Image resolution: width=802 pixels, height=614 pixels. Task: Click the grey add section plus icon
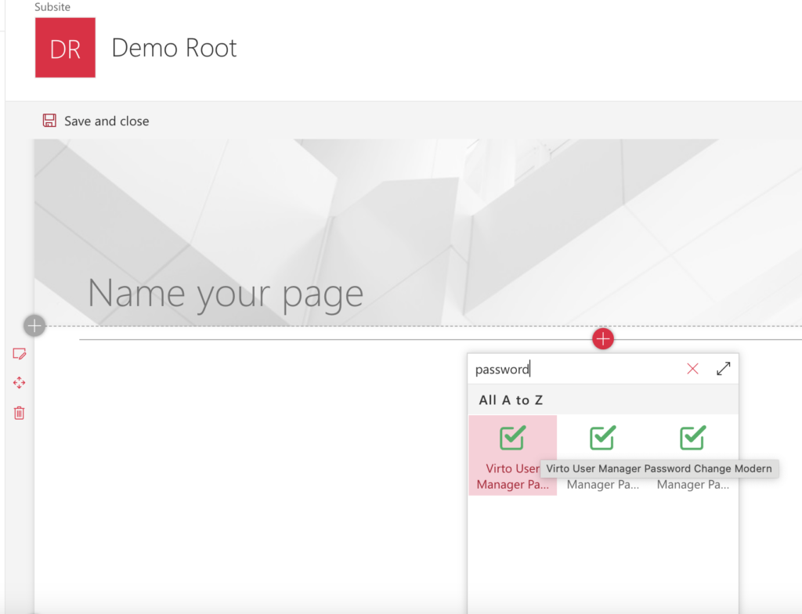click(34, 325)
